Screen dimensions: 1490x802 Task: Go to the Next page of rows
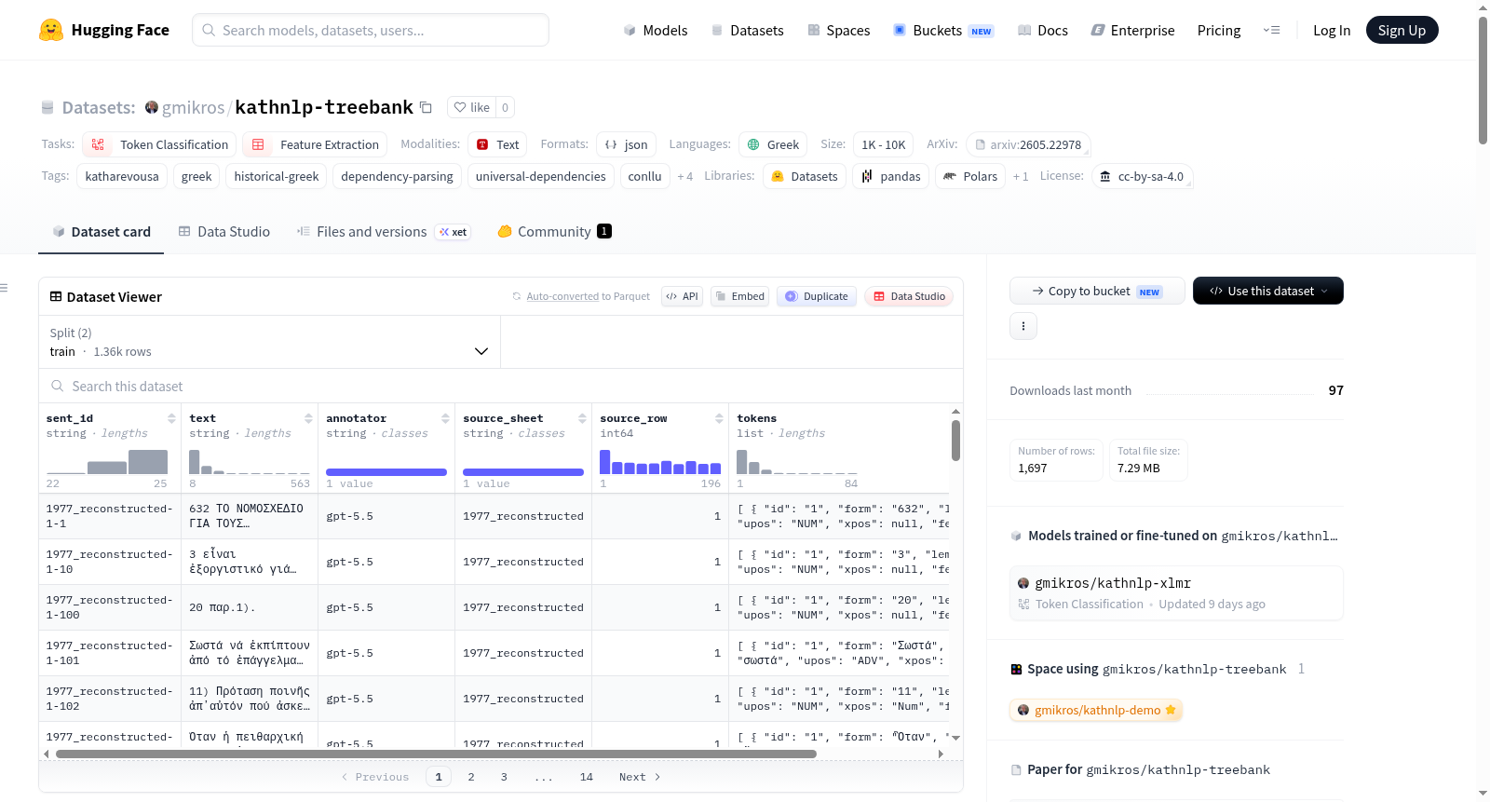tap(640, 777)
